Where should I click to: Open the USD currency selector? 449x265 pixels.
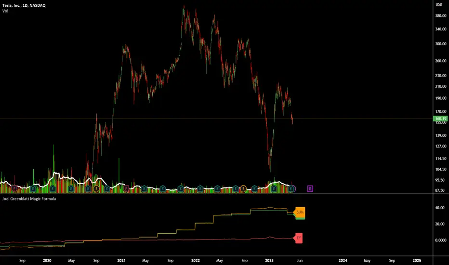(439, 4)
